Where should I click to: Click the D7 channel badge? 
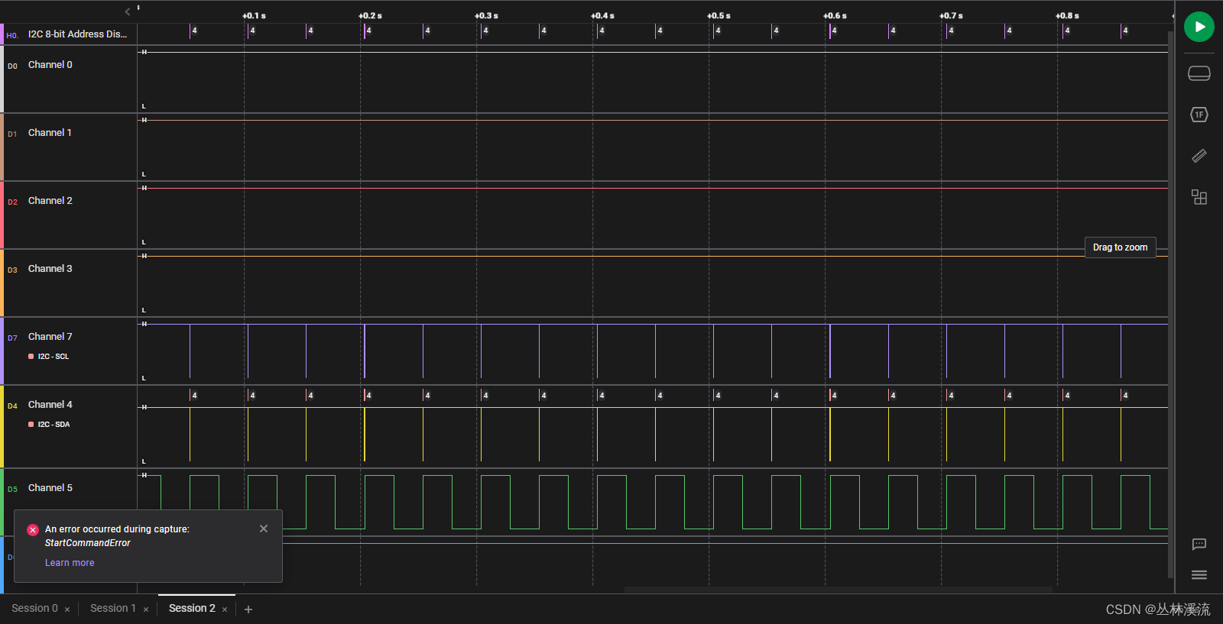[12, 338]
